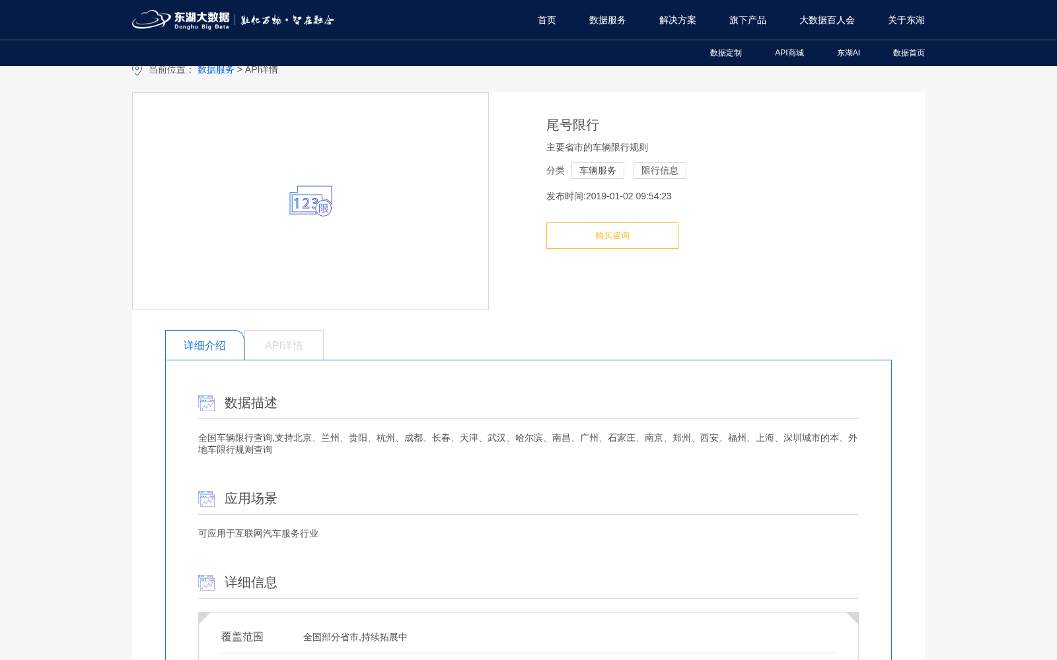Screen dimensions: 1057x660
Task: Click the 详细信息 section icon
Action: pos(206,582)
